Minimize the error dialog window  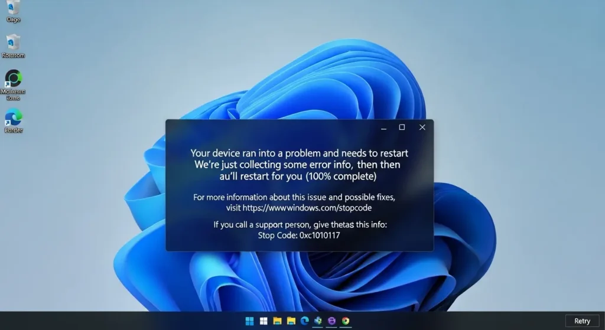[383, 128]
